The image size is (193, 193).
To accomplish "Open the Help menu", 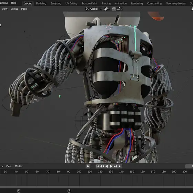I will pyautogui.click(x=14, y=3).
